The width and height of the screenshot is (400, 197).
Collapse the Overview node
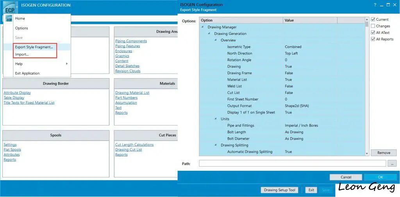(216, 40)
